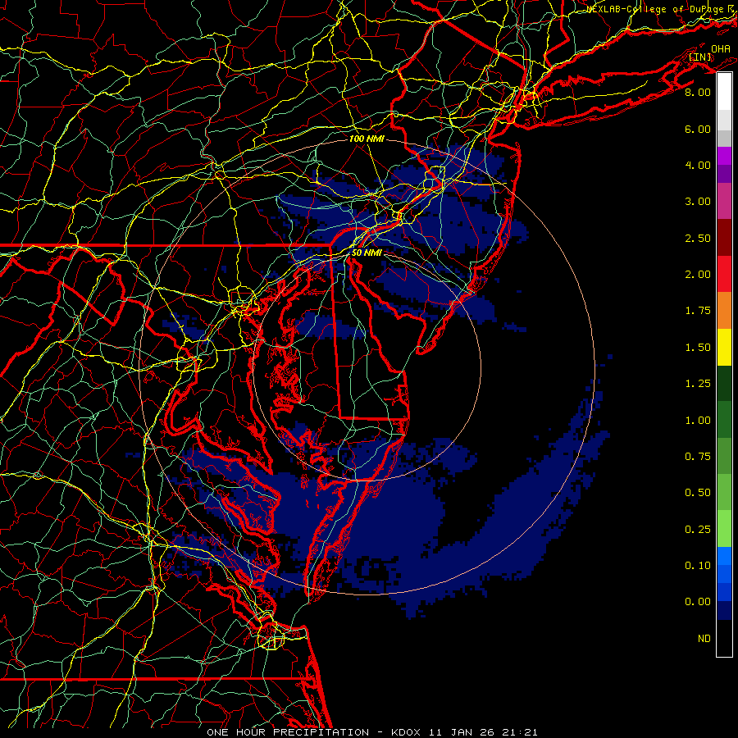This screenshot has width=738, height=738.
Task: Click the 4.00 legend value
Action: pyautogui.click(x=698, y=165)
